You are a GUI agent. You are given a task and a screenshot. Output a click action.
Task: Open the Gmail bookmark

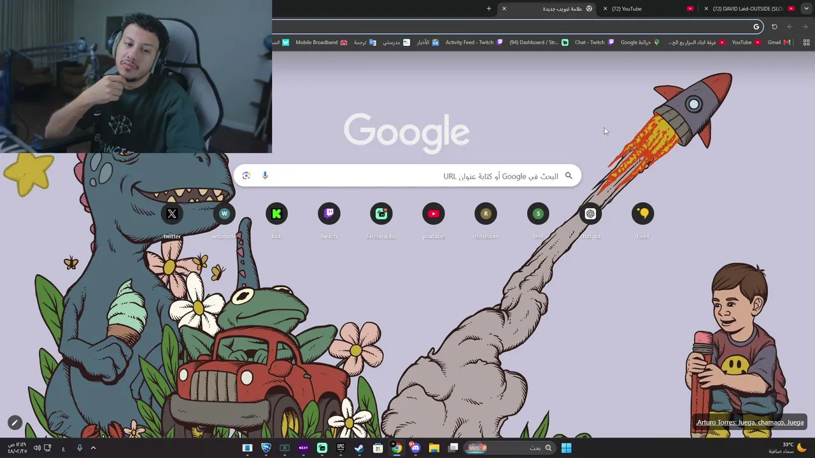[779, 43]
